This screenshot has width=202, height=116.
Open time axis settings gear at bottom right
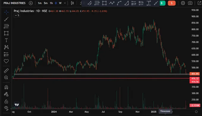[196, 112]
